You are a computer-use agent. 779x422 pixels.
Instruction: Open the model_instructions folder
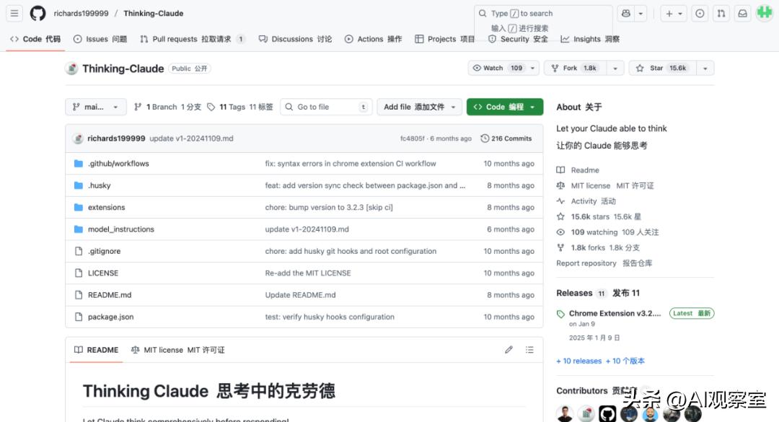pos(120,229)
